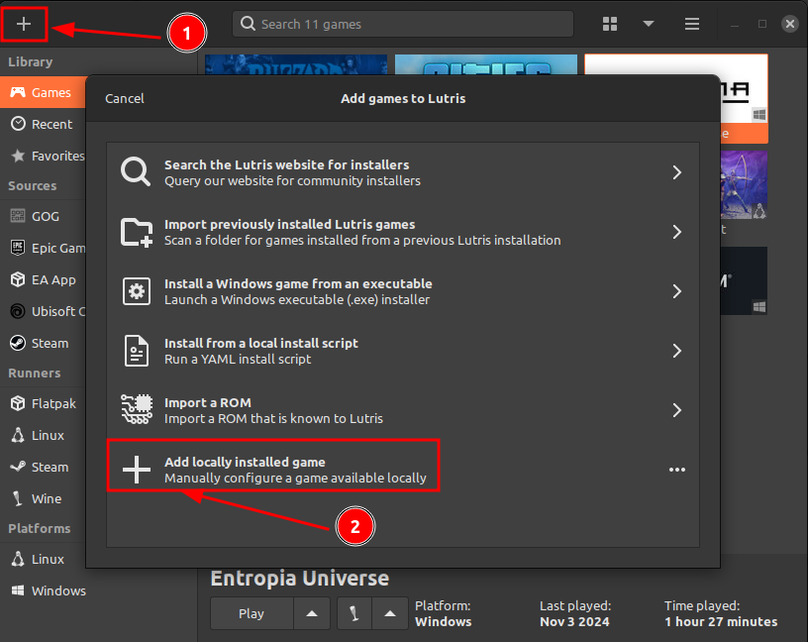Cancel the Add games dialog
The height and width of the screenshot is (642, 808).
[x=125, y=98]
